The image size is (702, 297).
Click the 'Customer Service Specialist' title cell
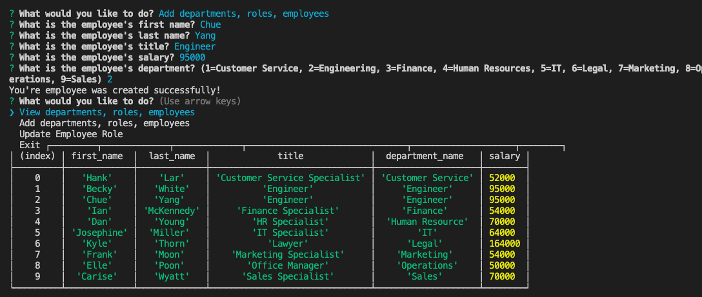coord(290,178)
